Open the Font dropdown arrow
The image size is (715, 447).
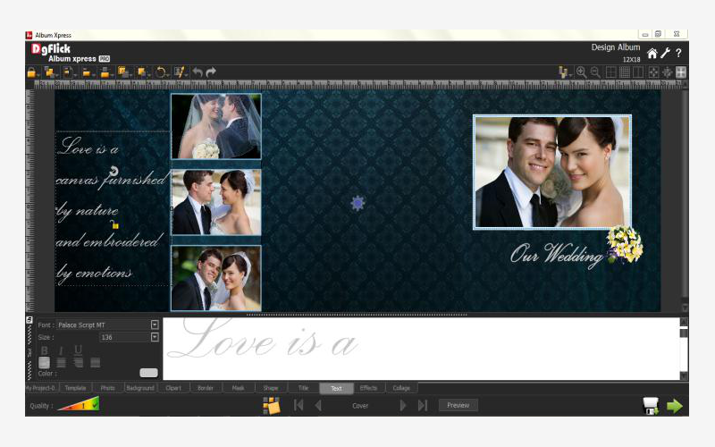[x=155, y=325]
